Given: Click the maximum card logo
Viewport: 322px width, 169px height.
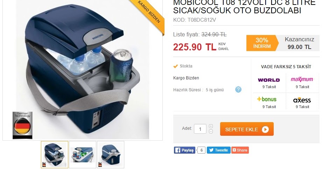Looking at the screenshot, I should pos(302,79).
